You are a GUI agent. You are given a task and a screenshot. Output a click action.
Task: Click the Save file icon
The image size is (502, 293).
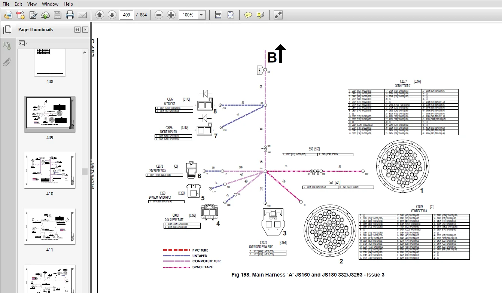[57, 15]
